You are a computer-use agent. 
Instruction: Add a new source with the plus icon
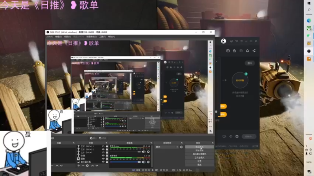pos(79,165)
